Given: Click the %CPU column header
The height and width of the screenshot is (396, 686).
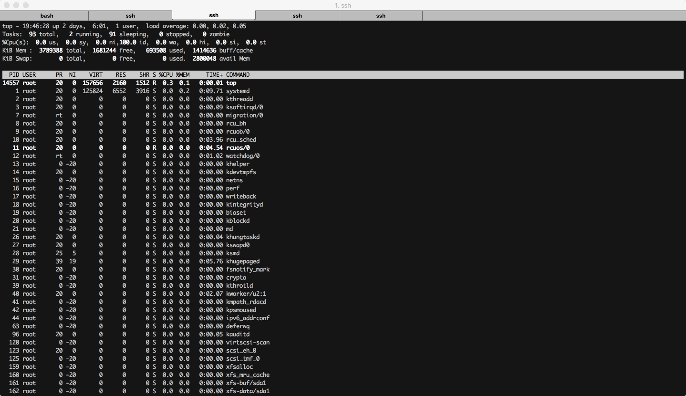Looking at the screenshot, I should click(x=166, y=75).
